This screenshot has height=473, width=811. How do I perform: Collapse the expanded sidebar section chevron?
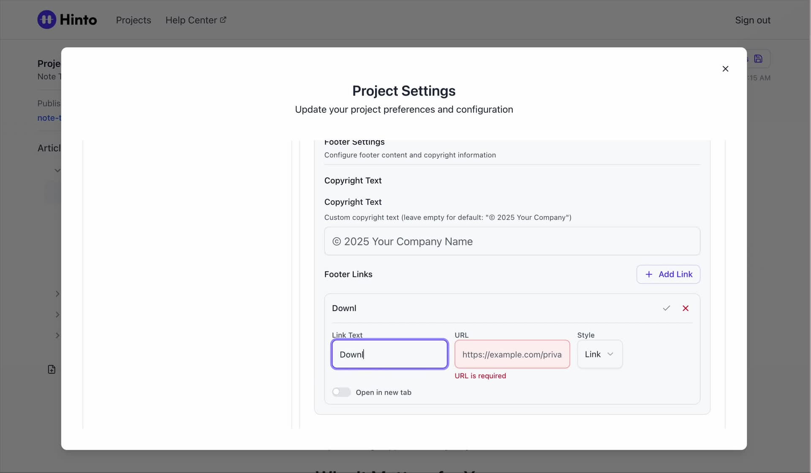click(57, 171)
